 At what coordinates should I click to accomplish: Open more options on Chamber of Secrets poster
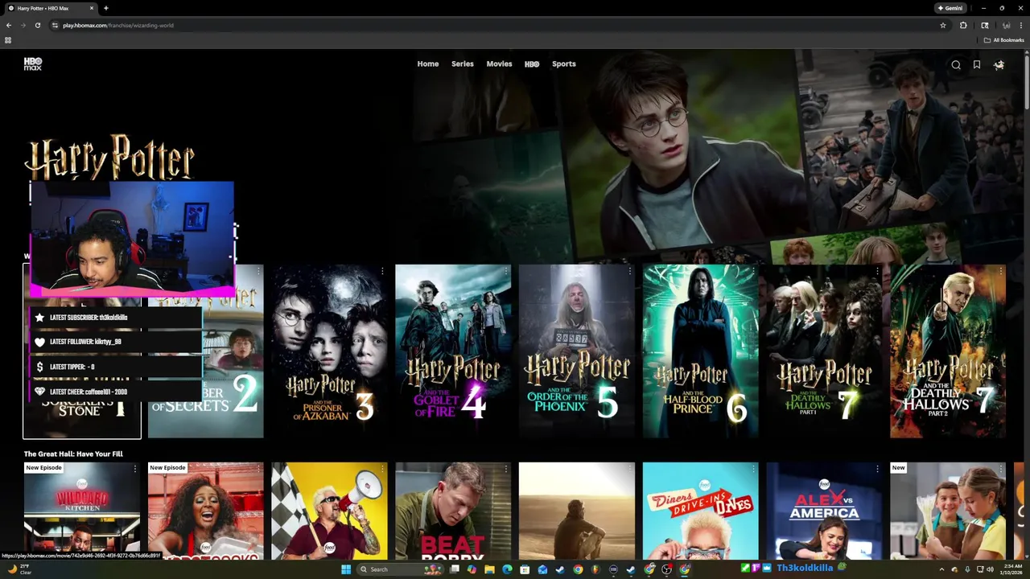(258, 272)
